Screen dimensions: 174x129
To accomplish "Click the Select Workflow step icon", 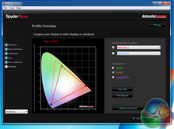I will [x=6, y=49].
